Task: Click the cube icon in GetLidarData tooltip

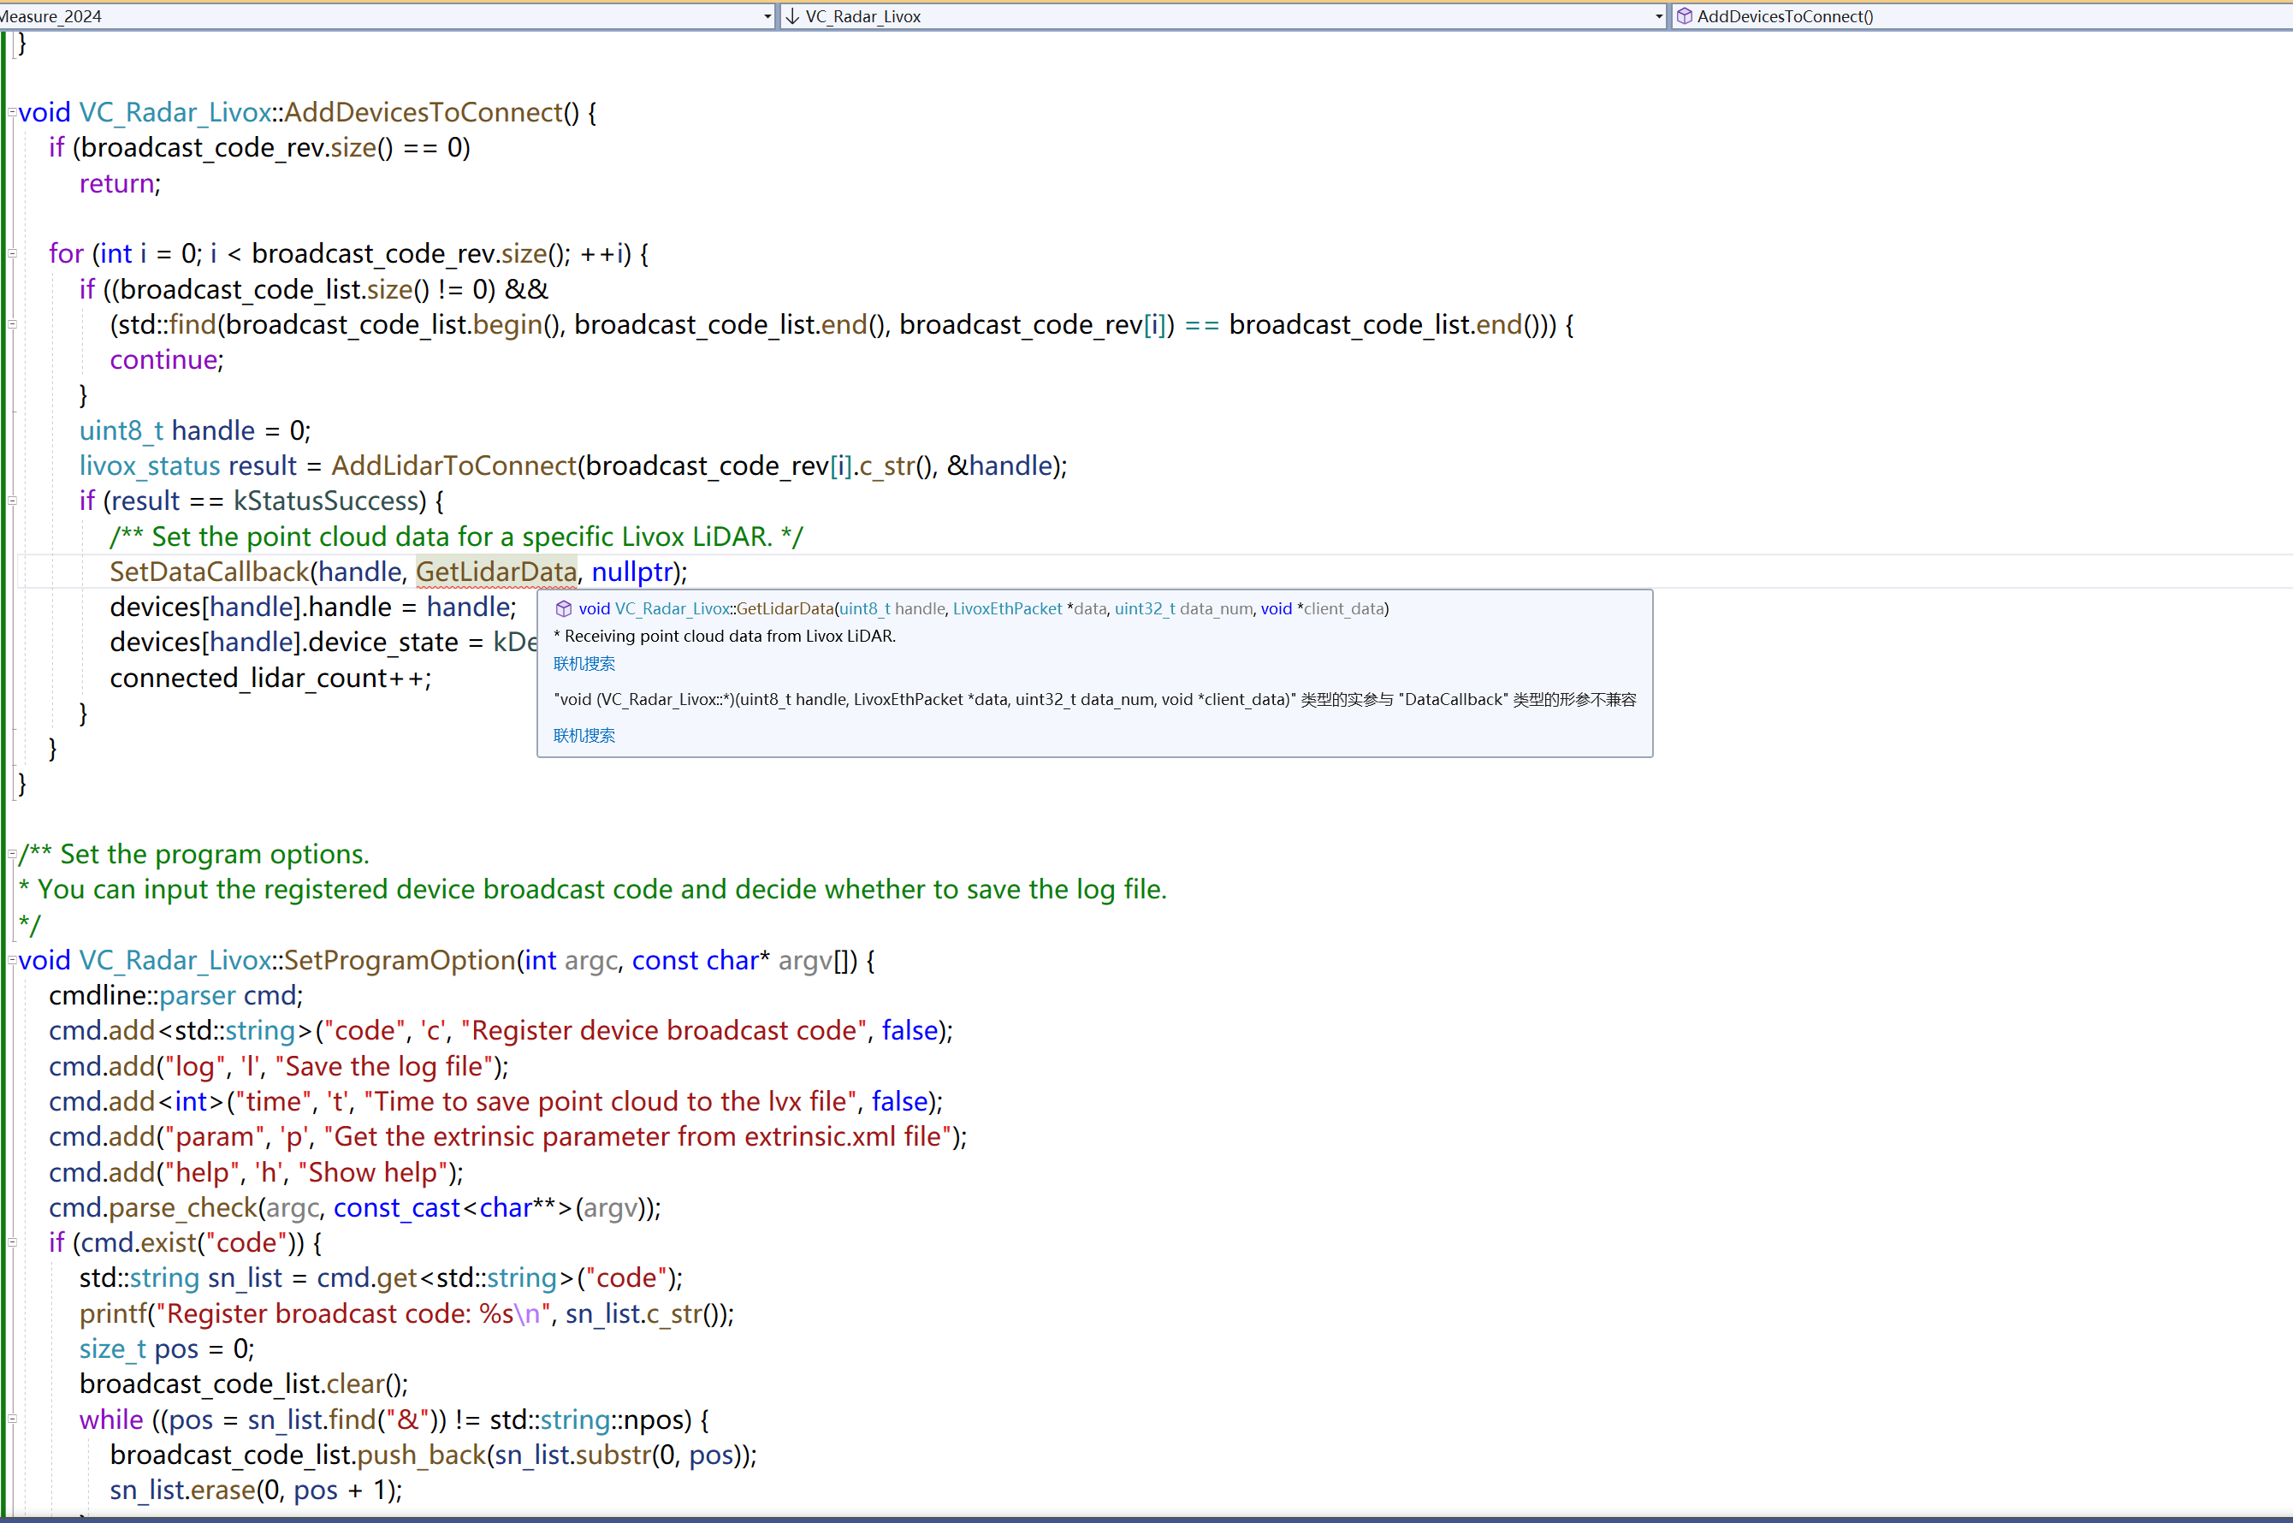Action: point(563,609)
